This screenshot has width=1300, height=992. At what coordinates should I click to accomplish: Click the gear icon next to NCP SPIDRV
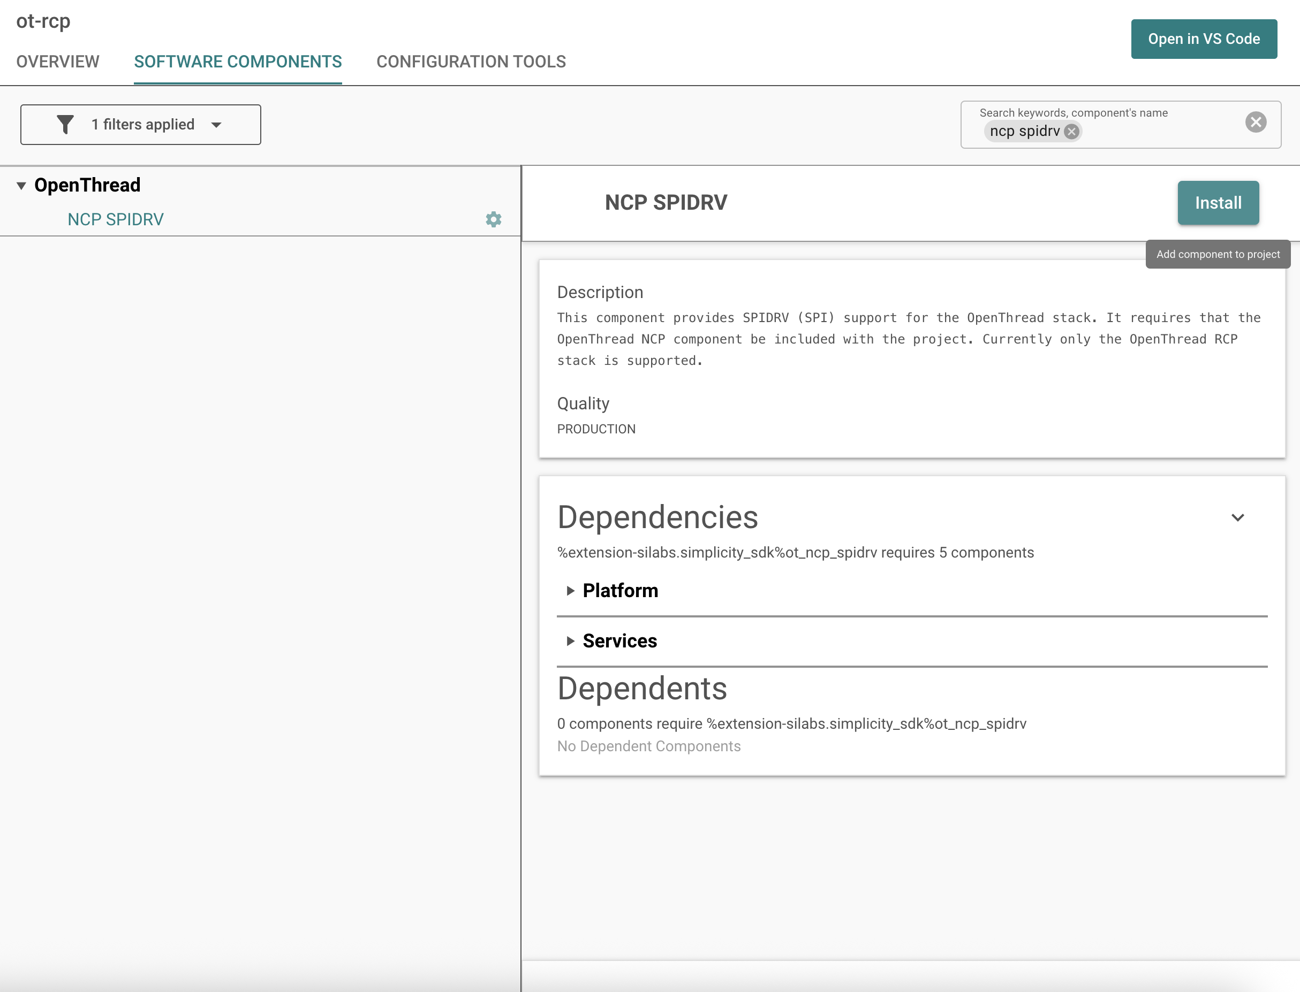click(494, 220)
